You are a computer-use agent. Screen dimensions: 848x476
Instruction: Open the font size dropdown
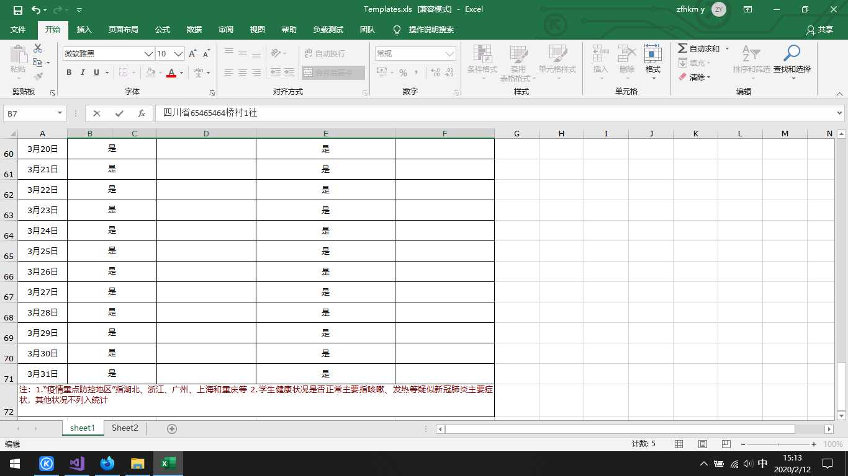[x=179, y=54]
